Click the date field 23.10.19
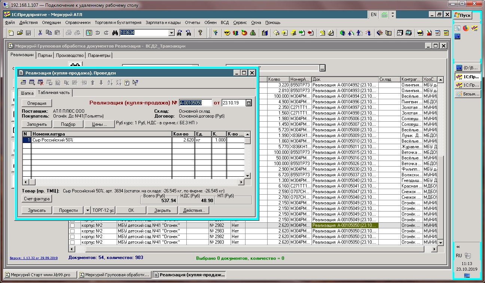 (x=234, y=103)
